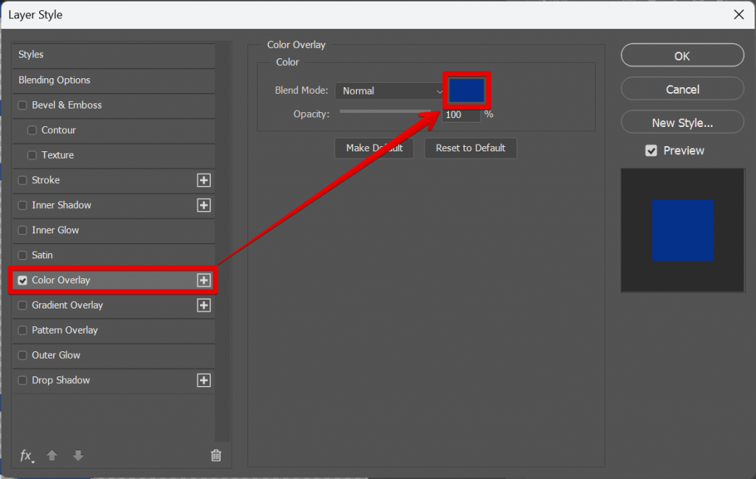The height and width of the screenshot is (479, 756).
Task: Click the New Style button
Action: (x=681, y=122)
